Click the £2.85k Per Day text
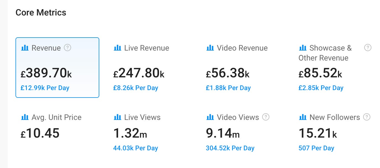The height and width of the screenshot is (168, 380). (321, 88)
